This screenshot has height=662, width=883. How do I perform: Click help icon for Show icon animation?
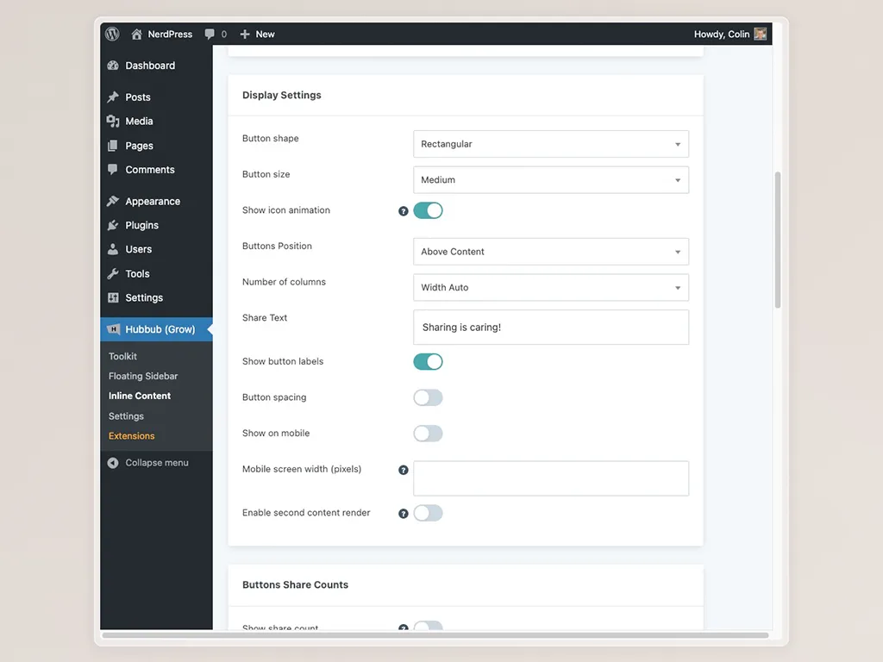click(x=404, y=211)
